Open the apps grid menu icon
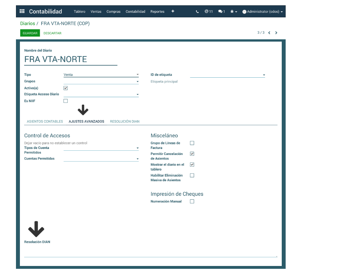363x272 pixels. (22, 11)
